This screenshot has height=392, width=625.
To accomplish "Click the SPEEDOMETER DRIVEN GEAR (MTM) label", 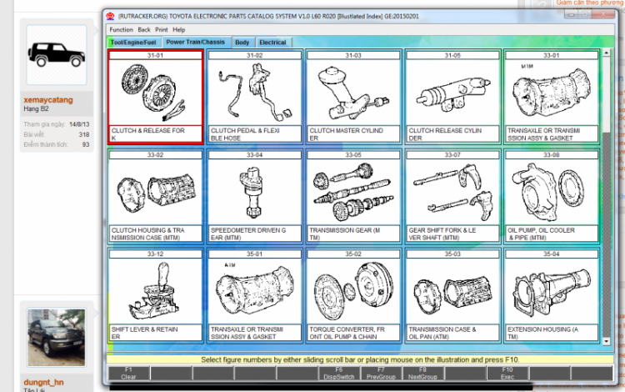I will (x=254, y=234).
